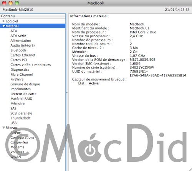Image resolution: width=192 pixels, height=171 pixels.
Task: Select the FireWire item
Action: coord(17,79)
